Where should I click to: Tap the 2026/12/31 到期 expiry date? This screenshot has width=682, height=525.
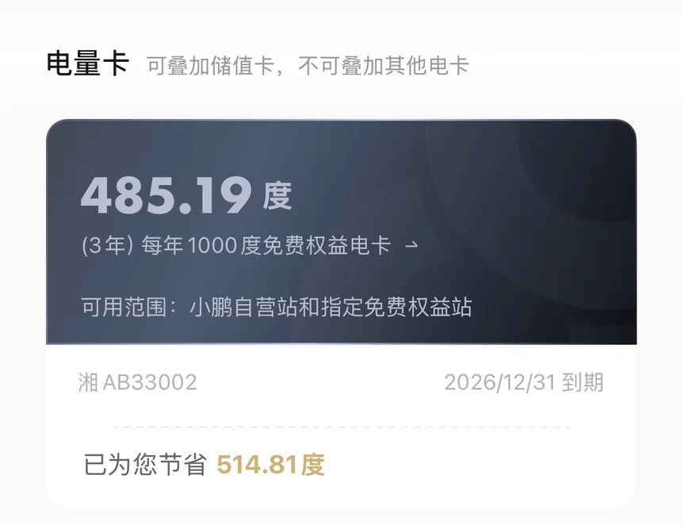(x=523, y=383)
